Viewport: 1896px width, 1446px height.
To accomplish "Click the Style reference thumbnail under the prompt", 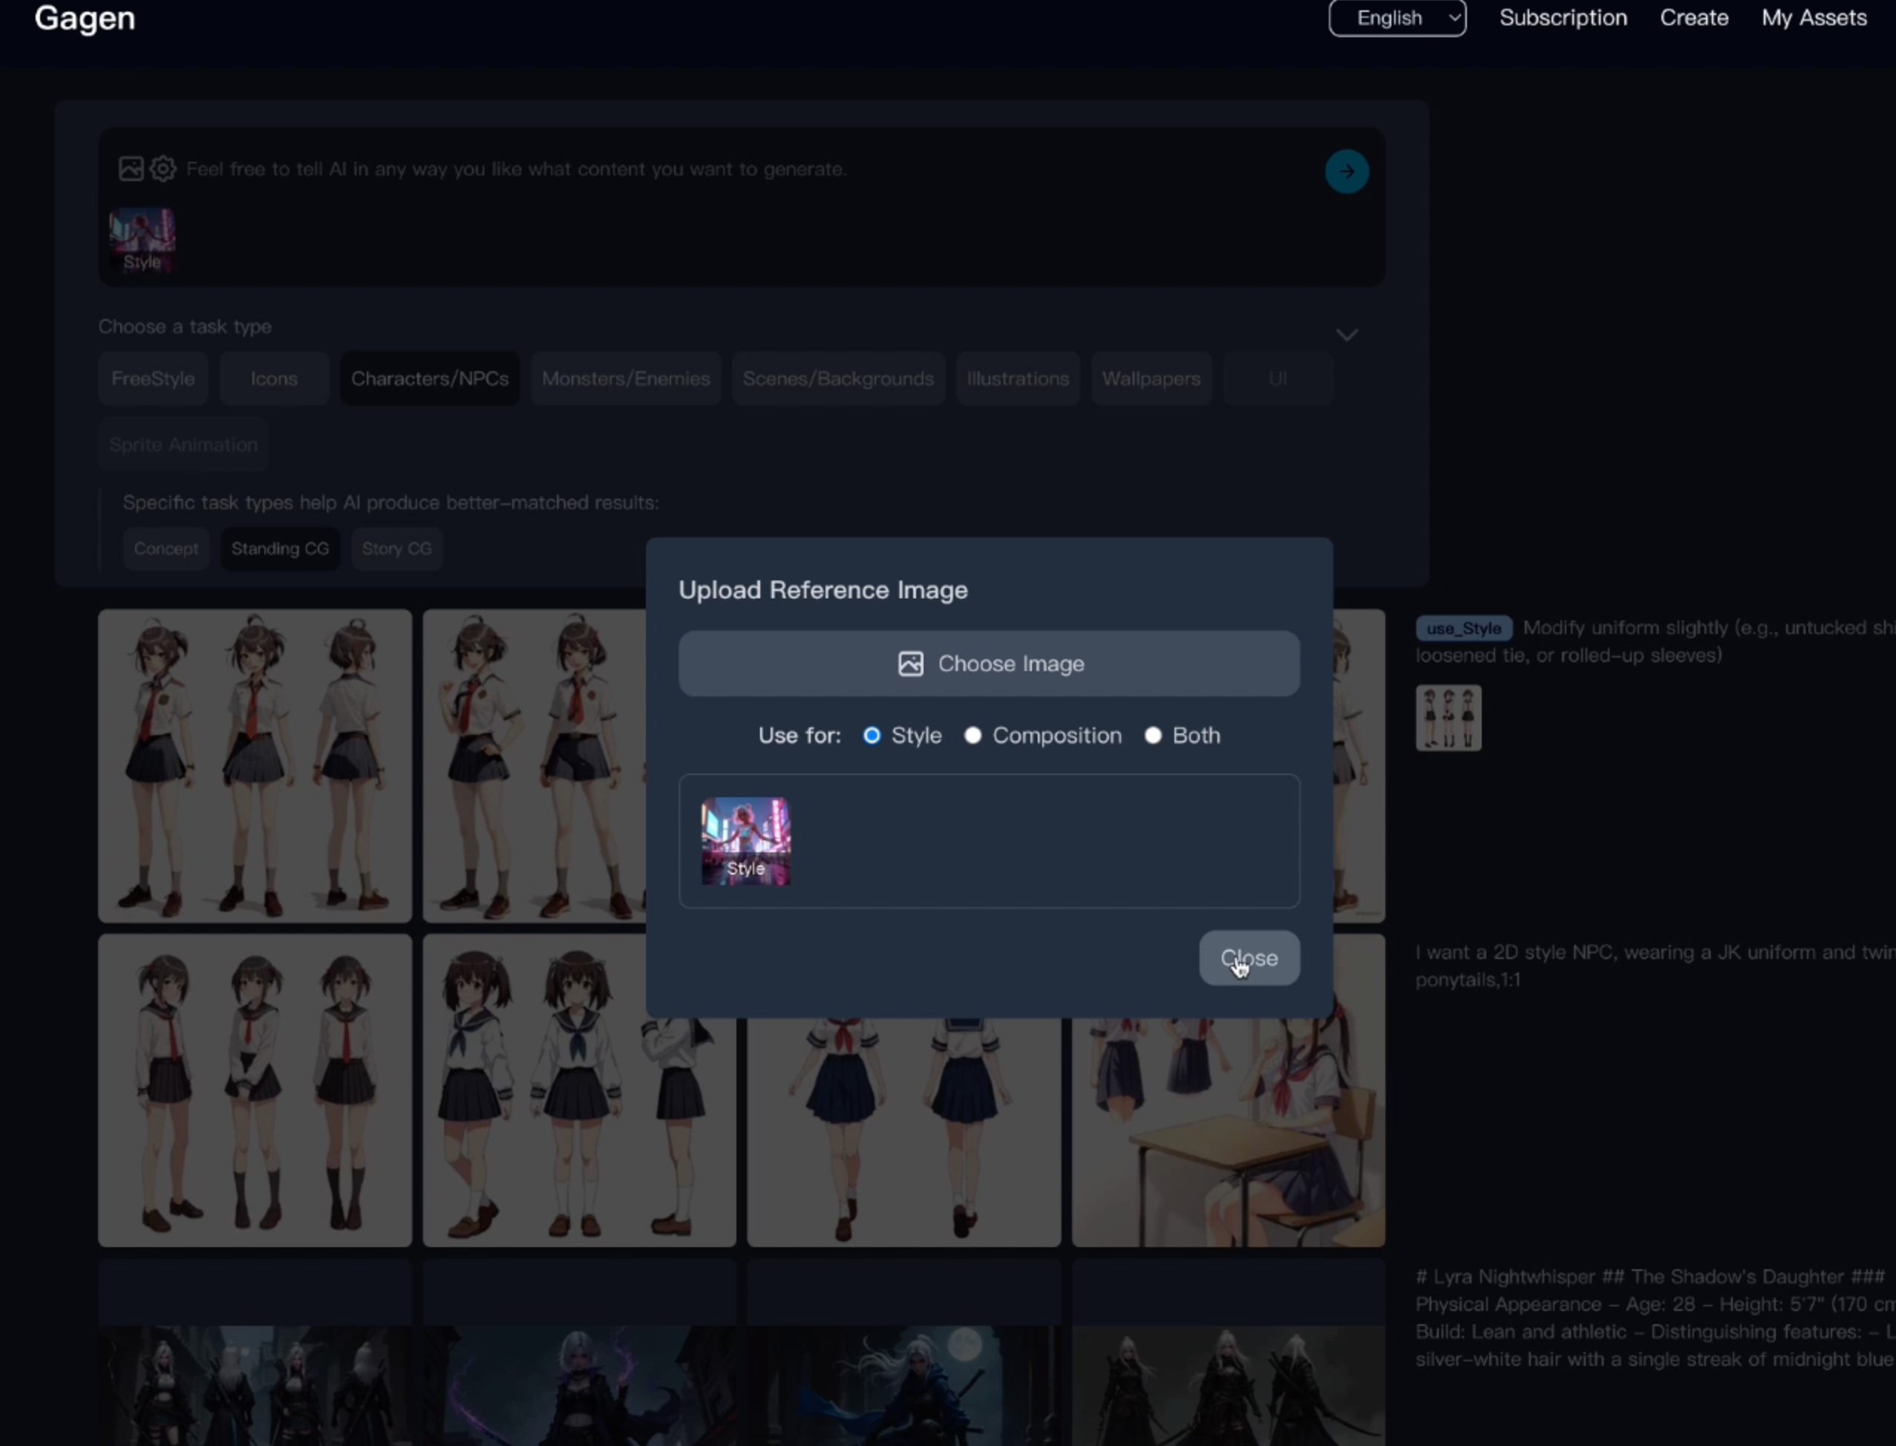I will 142,241.
